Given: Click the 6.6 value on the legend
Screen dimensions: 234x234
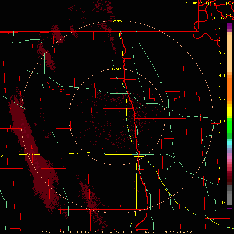Looking at the screenshot, I should 222,75.
